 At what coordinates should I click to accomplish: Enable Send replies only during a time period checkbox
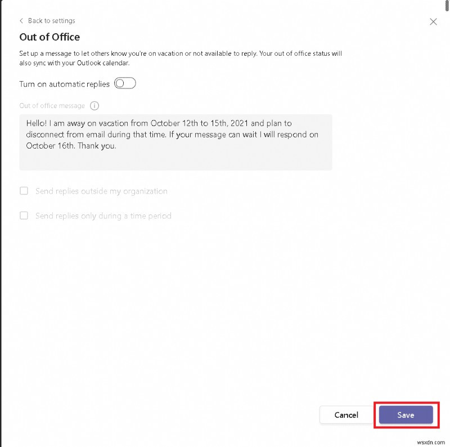[24, 216]
